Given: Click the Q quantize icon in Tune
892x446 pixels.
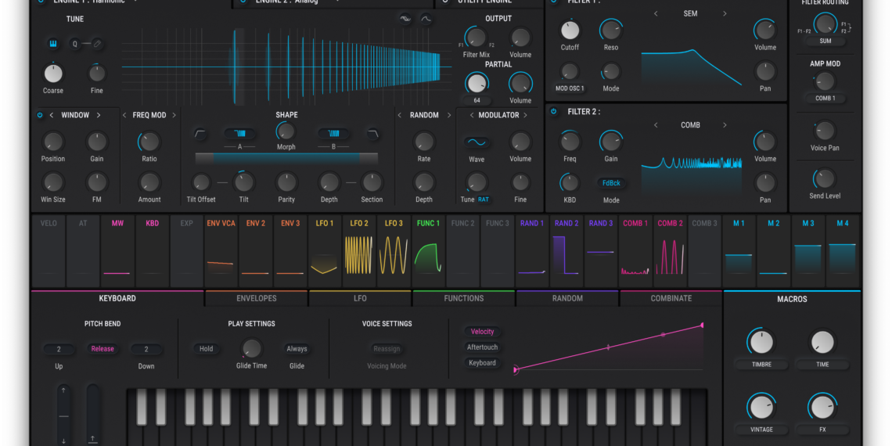Looking at the screenshot, I should [76, 44].
